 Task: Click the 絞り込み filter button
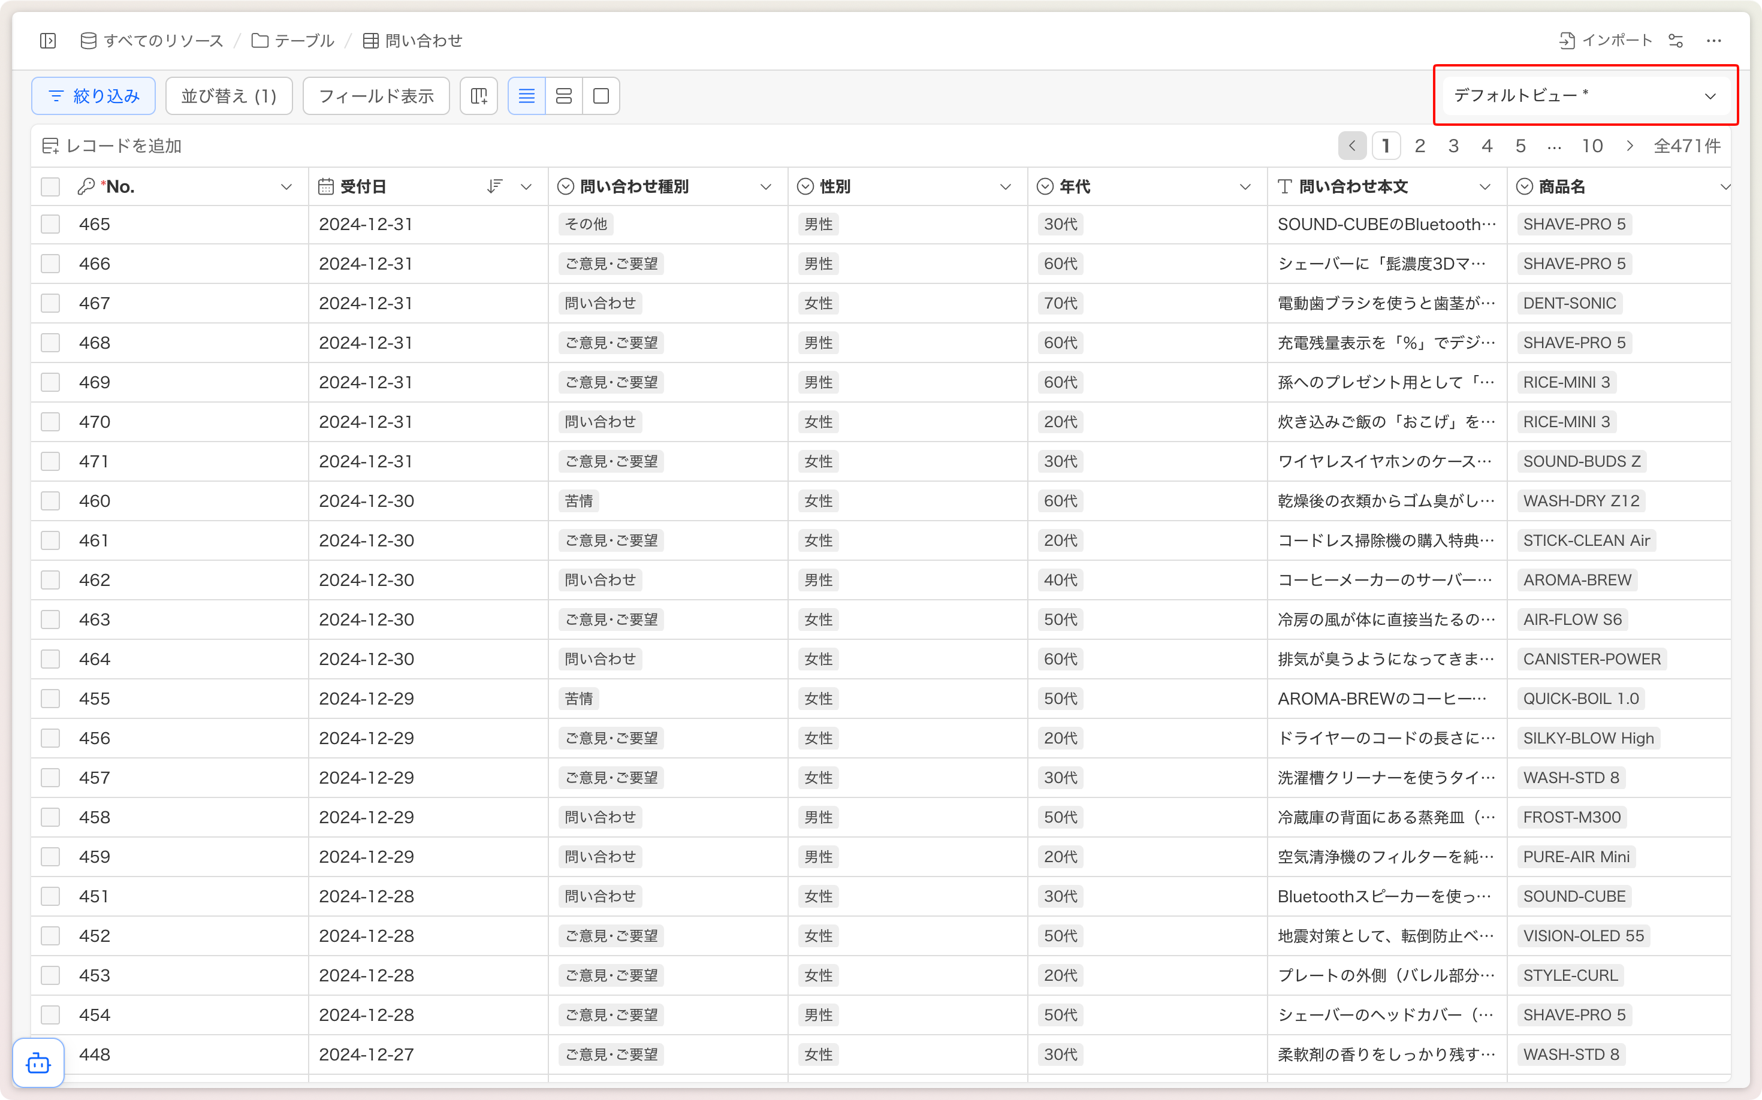tap(94, 96)
